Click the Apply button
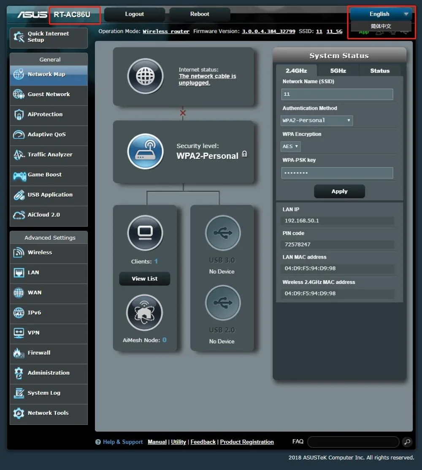422x470 pixels. click(339, 192)
